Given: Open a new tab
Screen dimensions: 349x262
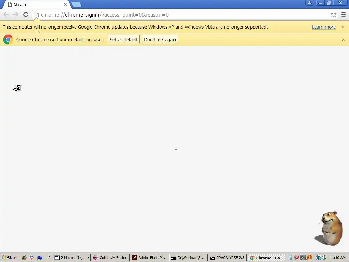Looking at the screenshot, I should point(76,4).
